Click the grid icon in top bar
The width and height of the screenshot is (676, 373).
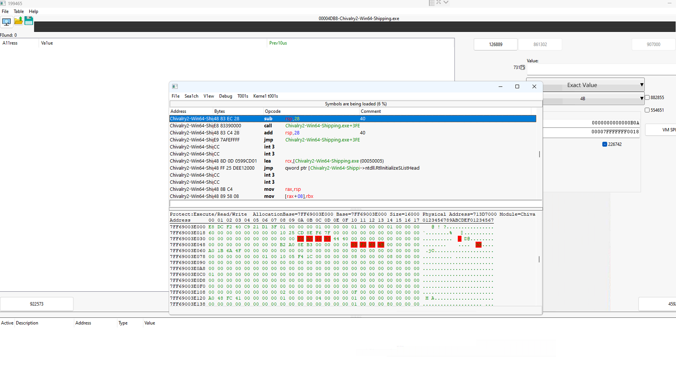pyautogui.click(x=431, y=3)
